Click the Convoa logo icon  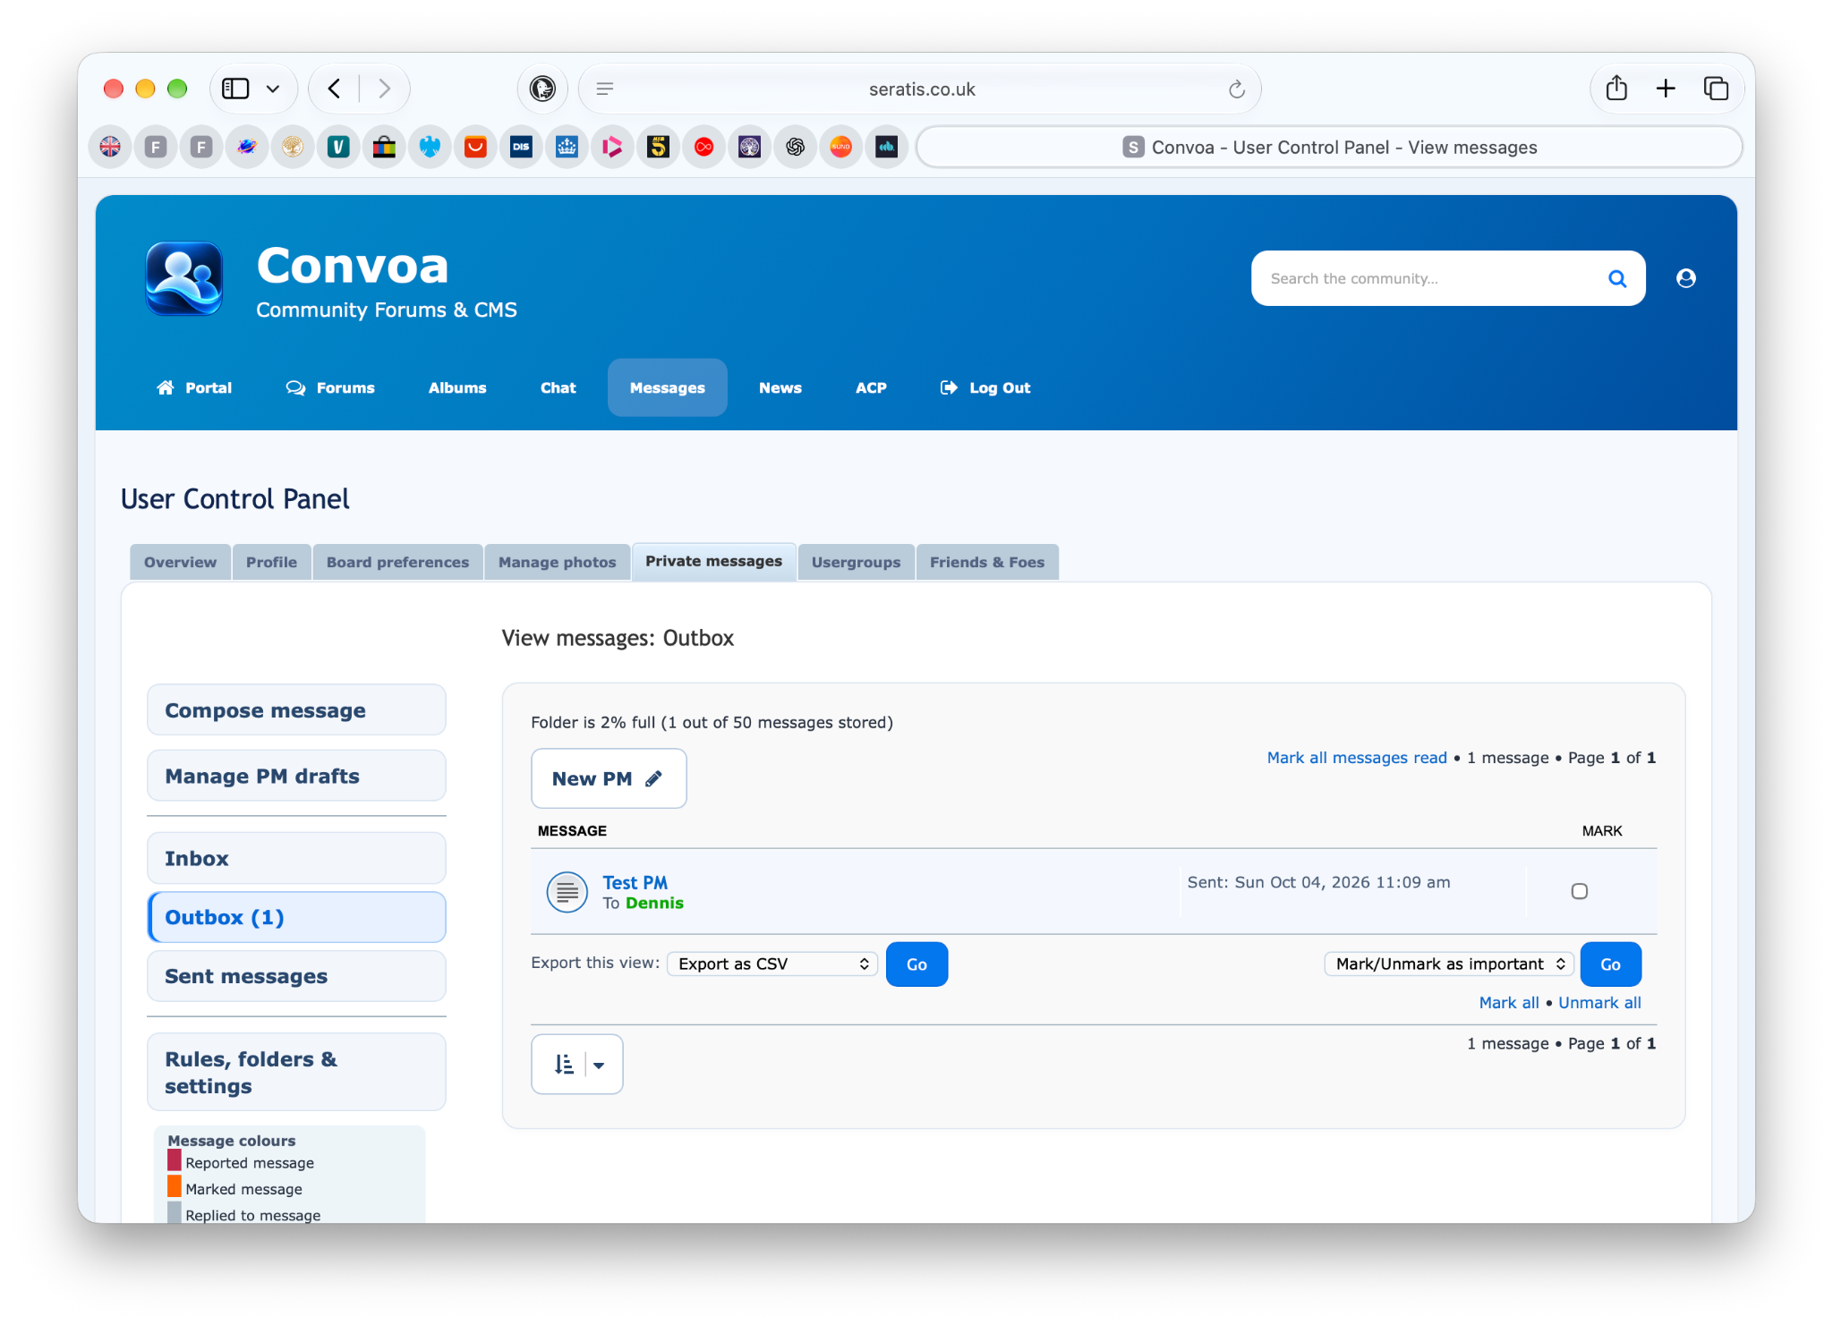click(184, 279)
